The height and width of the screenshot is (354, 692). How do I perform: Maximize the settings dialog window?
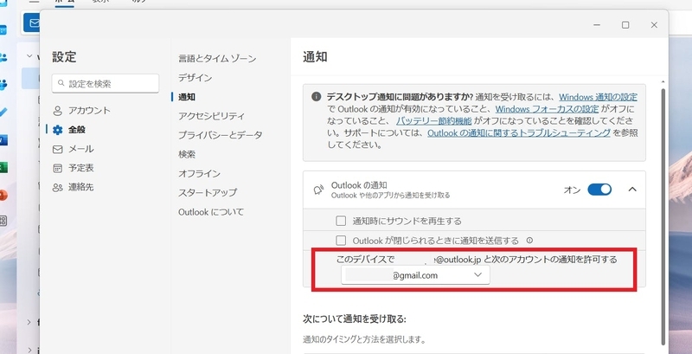625,25
